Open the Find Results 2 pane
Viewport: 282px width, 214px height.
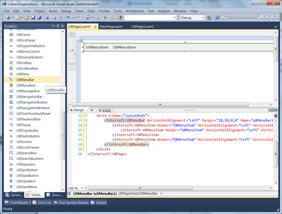18,202
